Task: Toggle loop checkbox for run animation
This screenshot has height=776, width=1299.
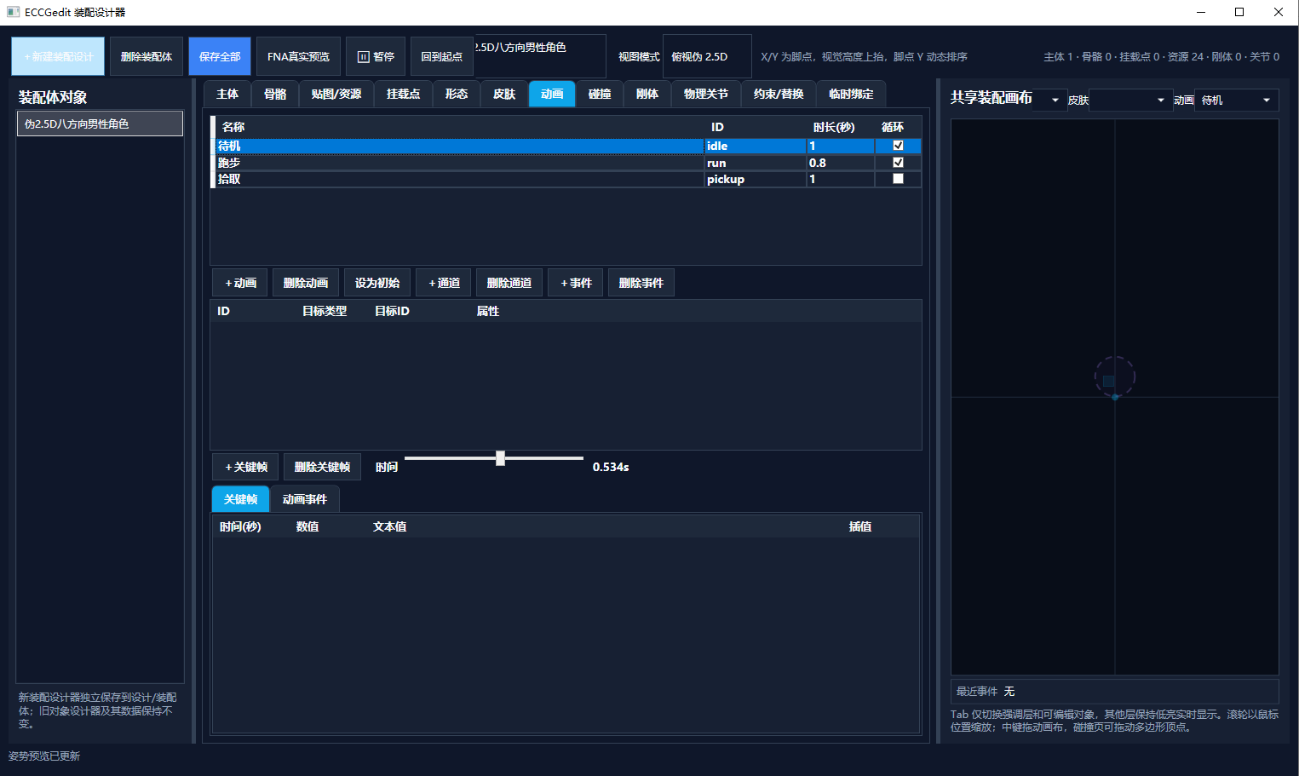Action: (898, 162)
